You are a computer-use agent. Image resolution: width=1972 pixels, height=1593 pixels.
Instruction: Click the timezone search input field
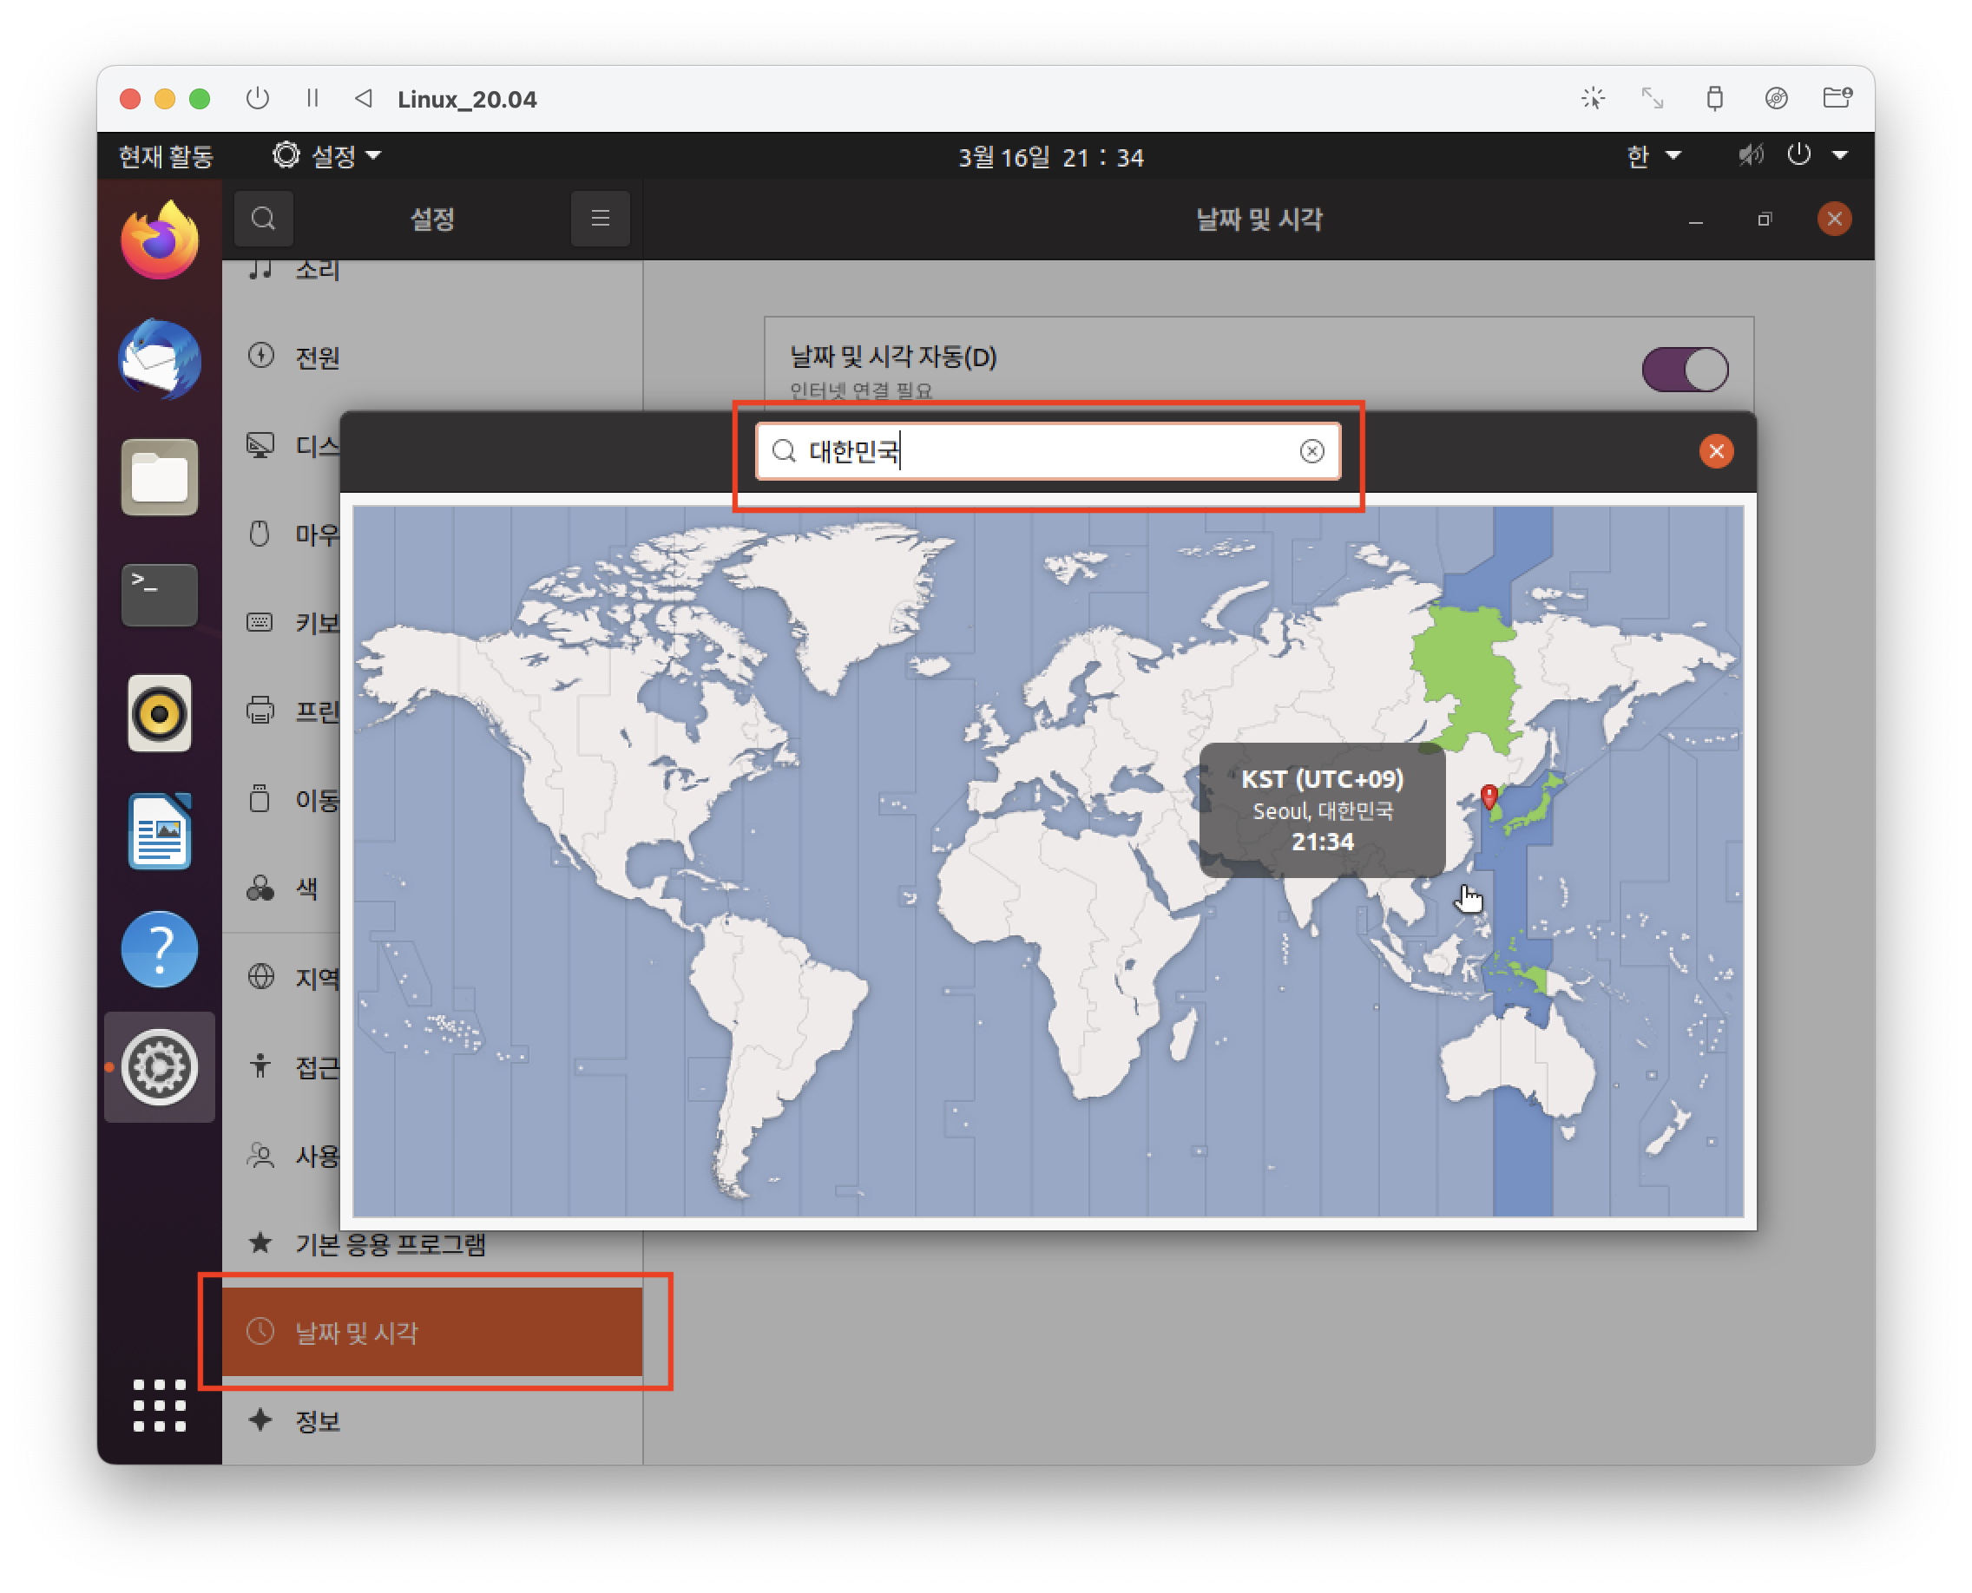click(1047, 450)
